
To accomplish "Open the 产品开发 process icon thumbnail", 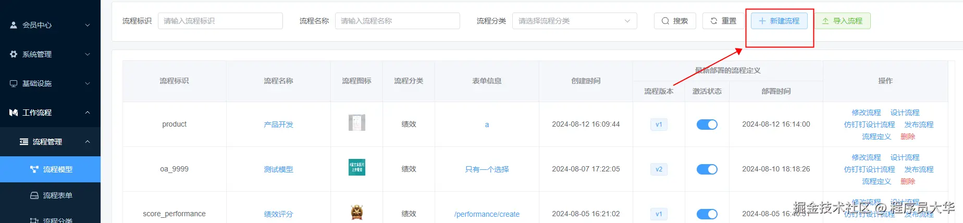I will tap(357, 122).
